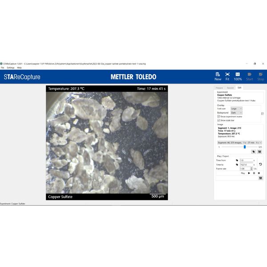The width and height of the screenshot is (267, 267).
Task: Stop the image sequence playback
Action: pos(259,173)
